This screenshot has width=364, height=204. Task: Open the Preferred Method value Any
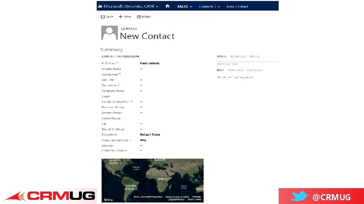(143, 140)
